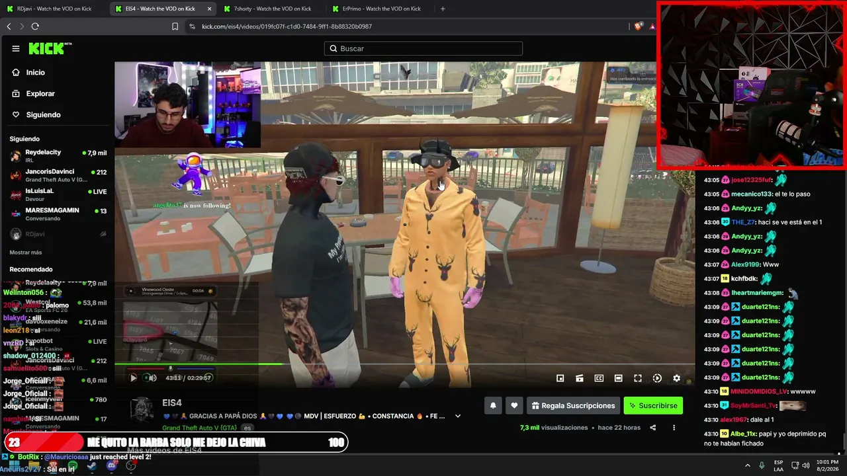Open Siguiendo in the sidebar
Image resolution: width=847 pixels, height=476 pixels.
coord(43,115)
